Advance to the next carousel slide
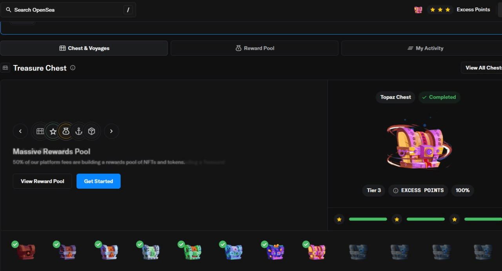The image size is (502, 271). (x=111, y=131)
